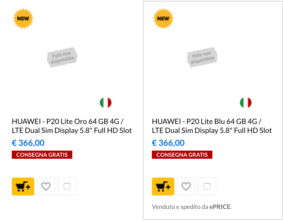Screen dimensions: 283x221
Task: Click the ePRICE seller link
Action: [x=220, y=207]
